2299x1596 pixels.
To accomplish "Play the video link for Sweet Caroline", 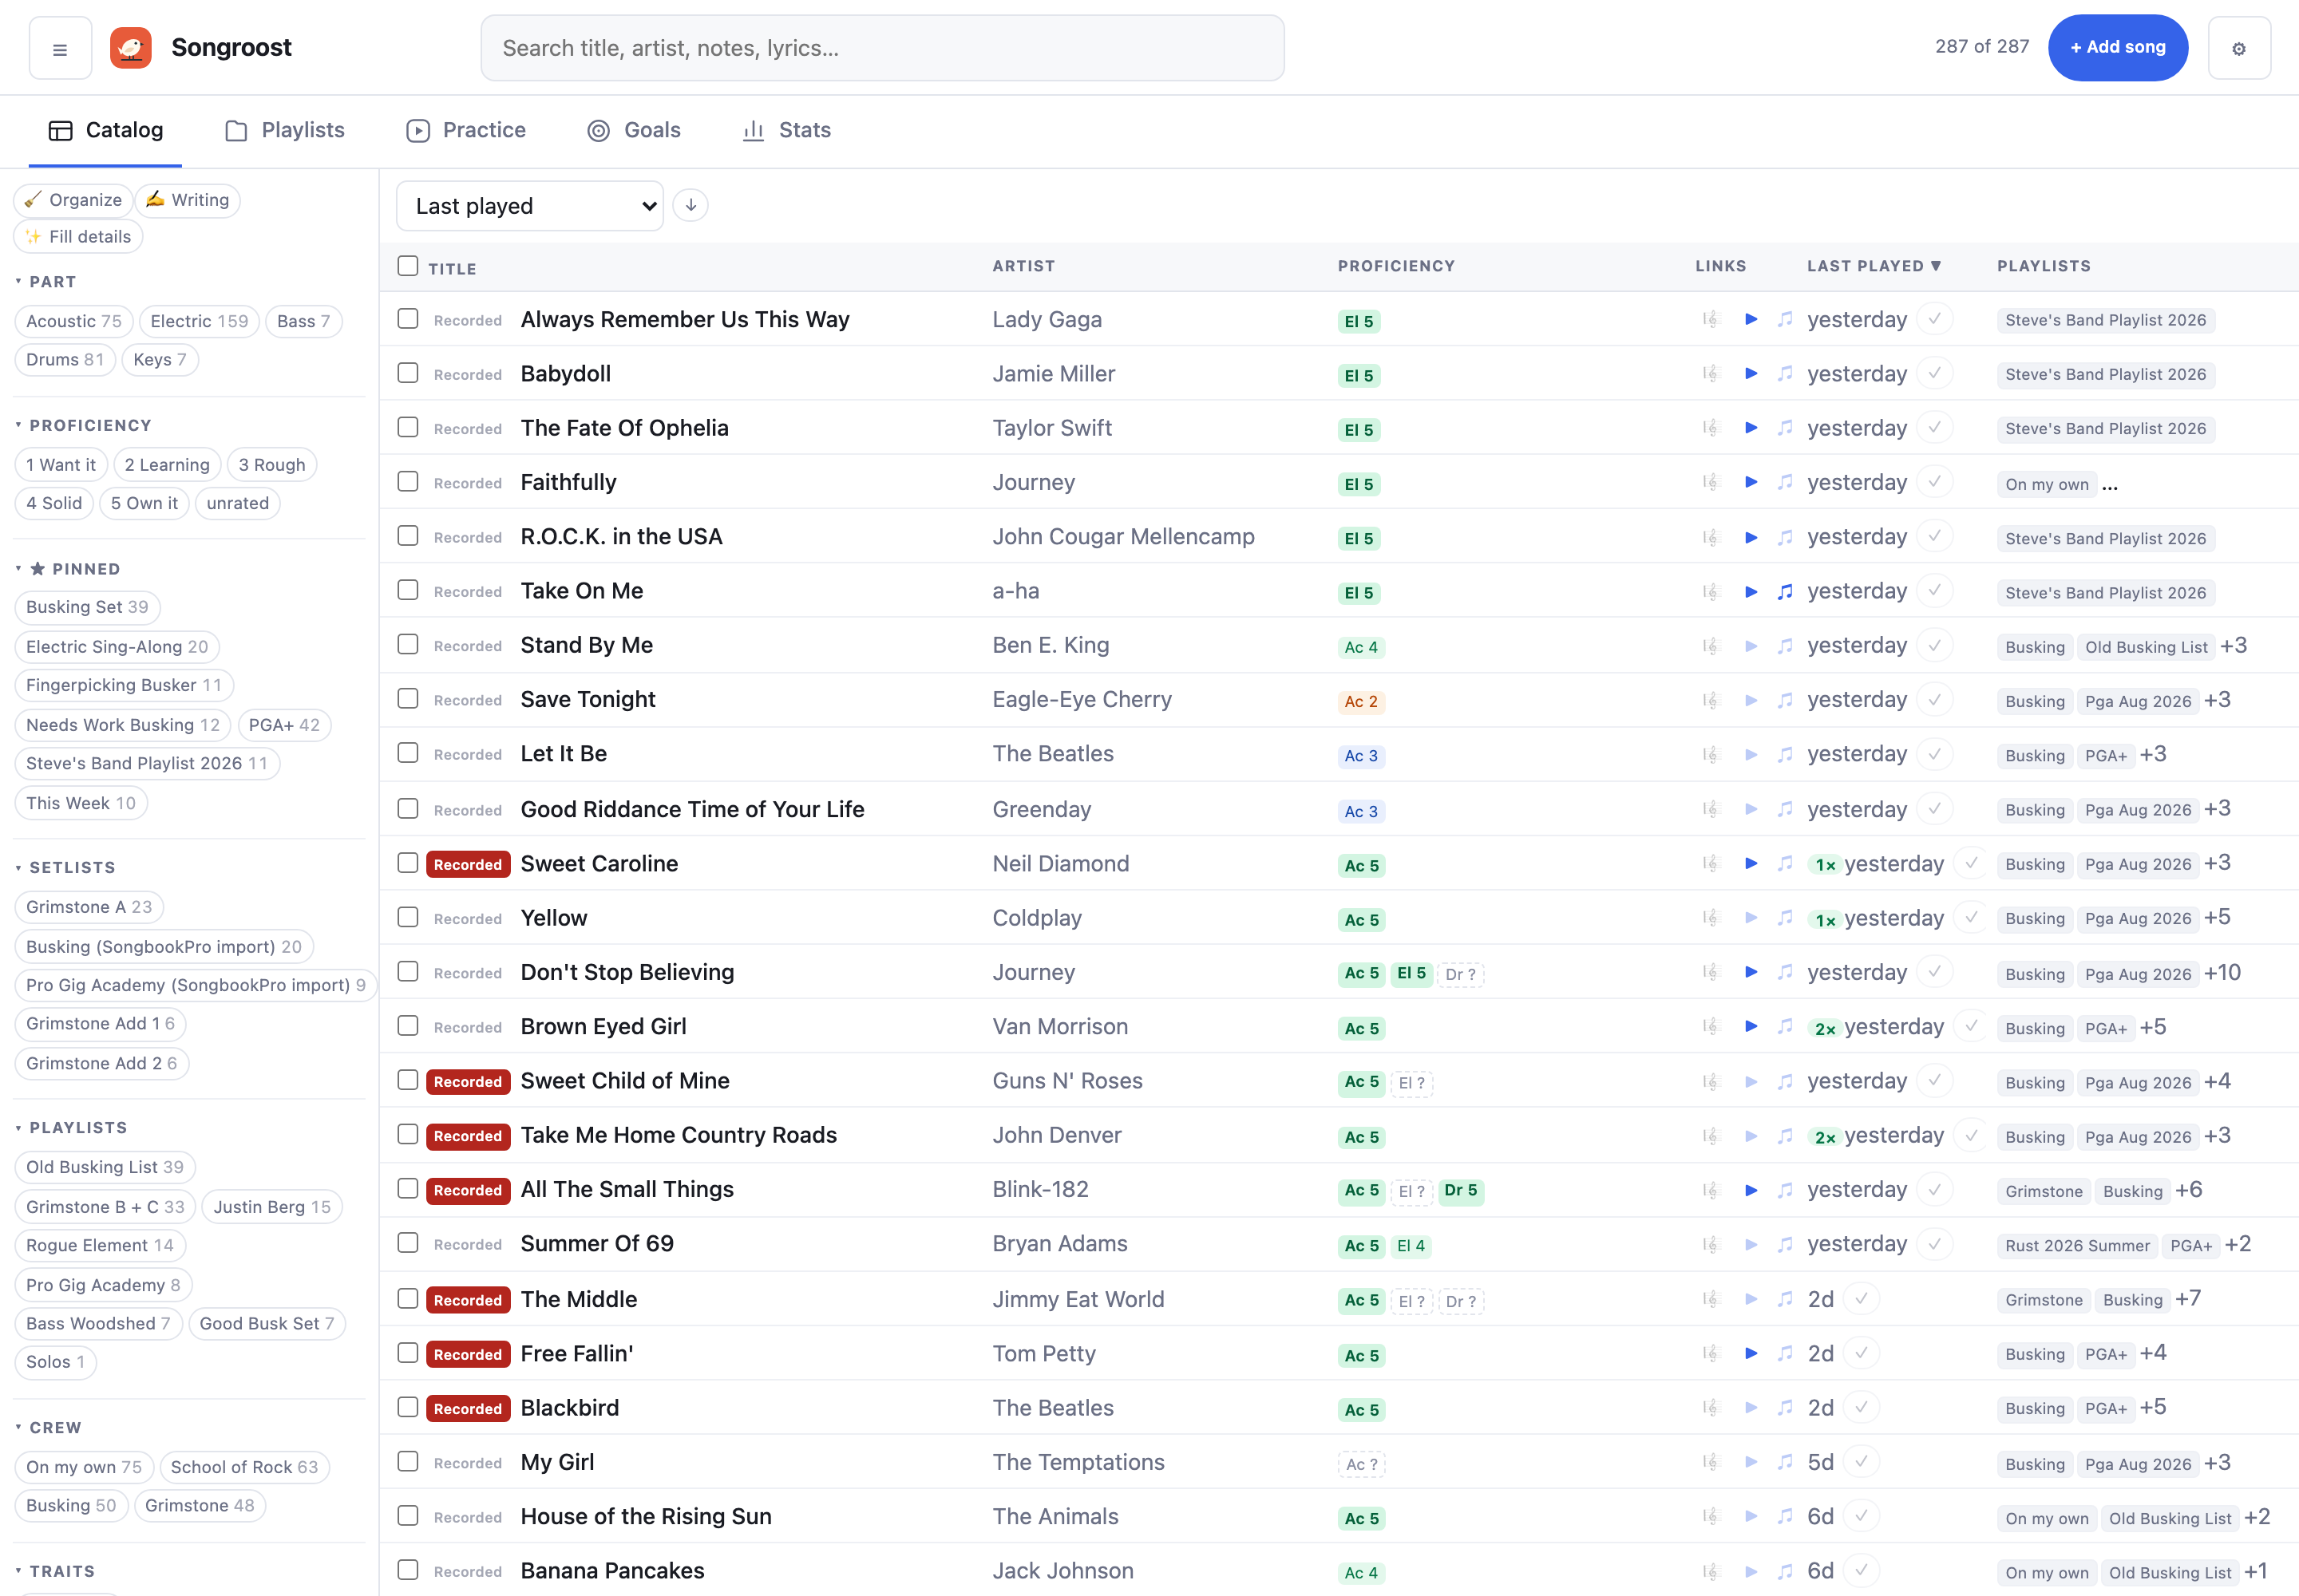I will (1751, 864).
